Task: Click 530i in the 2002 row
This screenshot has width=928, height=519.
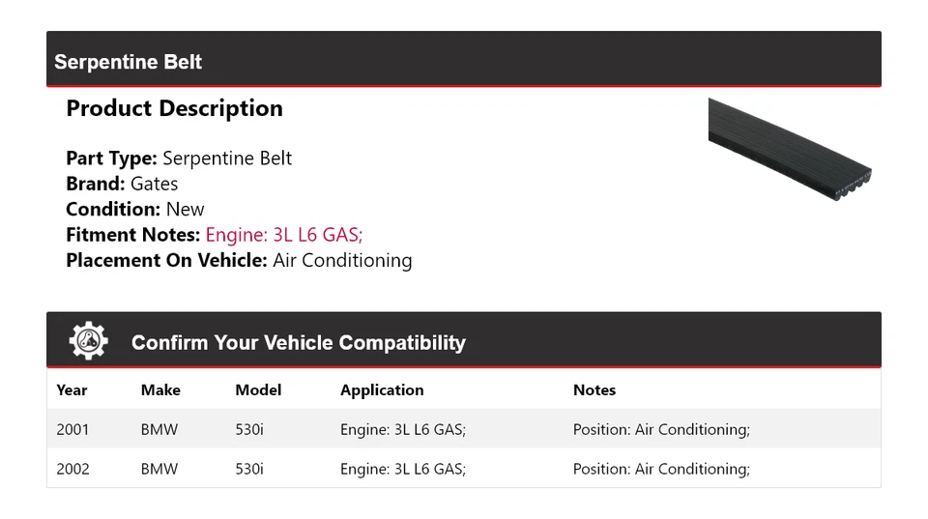Action: 249,469
